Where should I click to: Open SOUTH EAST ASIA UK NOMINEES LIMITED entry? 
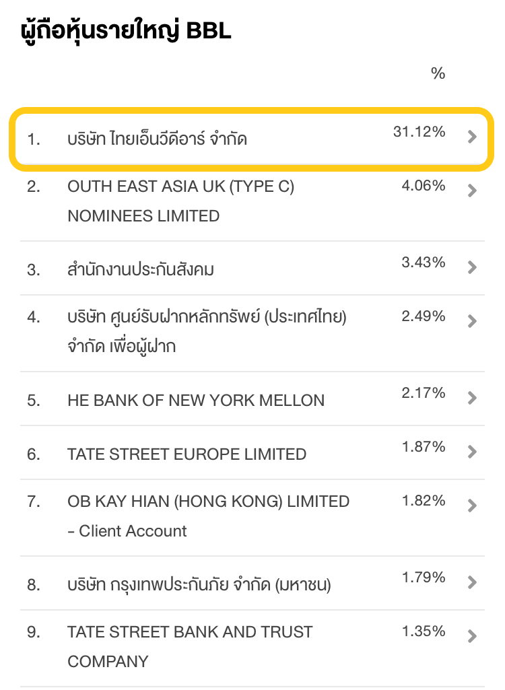tap(252, 203)
